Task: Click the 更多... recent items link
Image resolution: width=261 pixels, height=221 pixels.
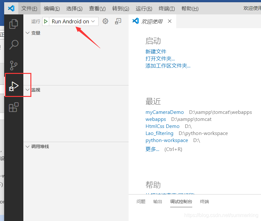Action: (152, 149)
